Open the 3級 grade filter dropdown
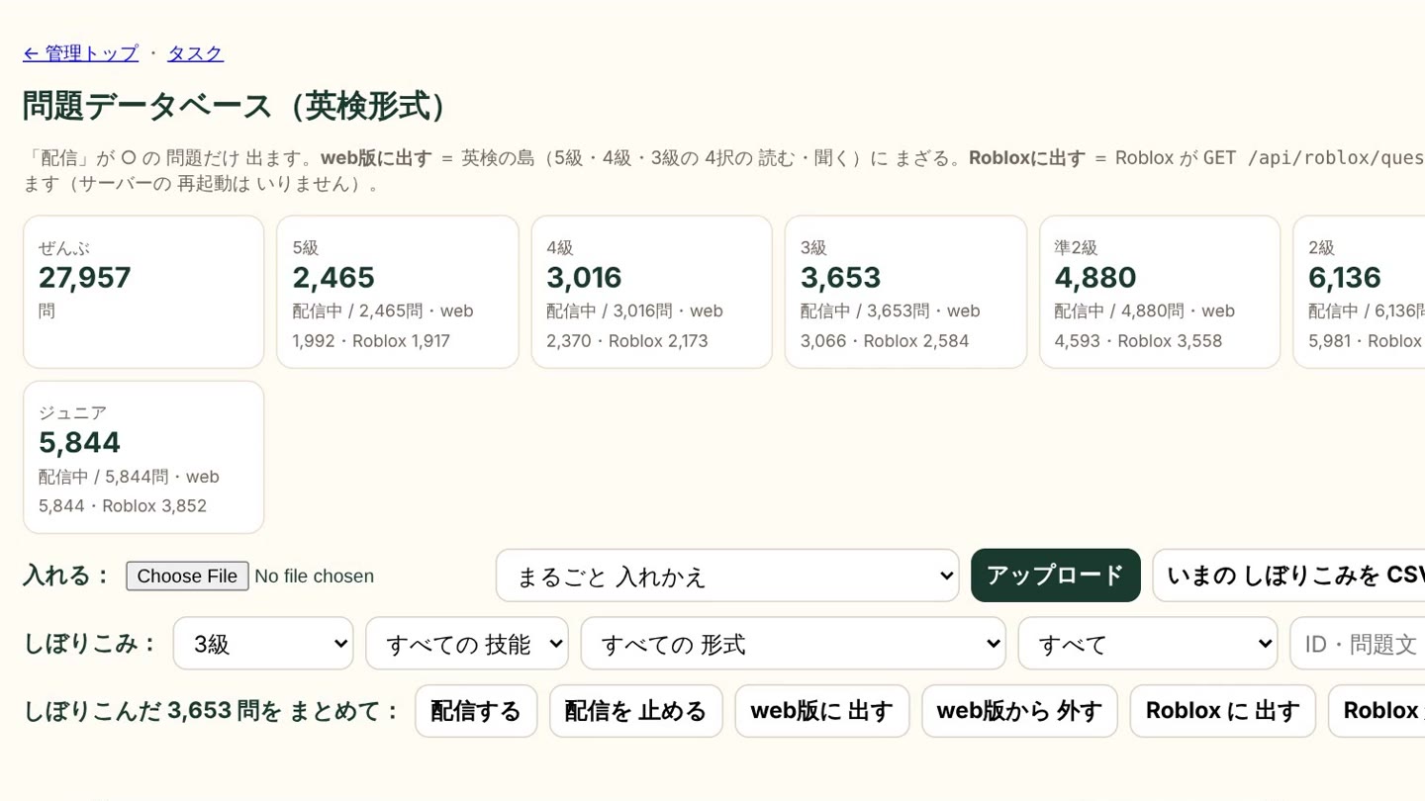This screenshot has height=801, width=1425. click(263, 644)
